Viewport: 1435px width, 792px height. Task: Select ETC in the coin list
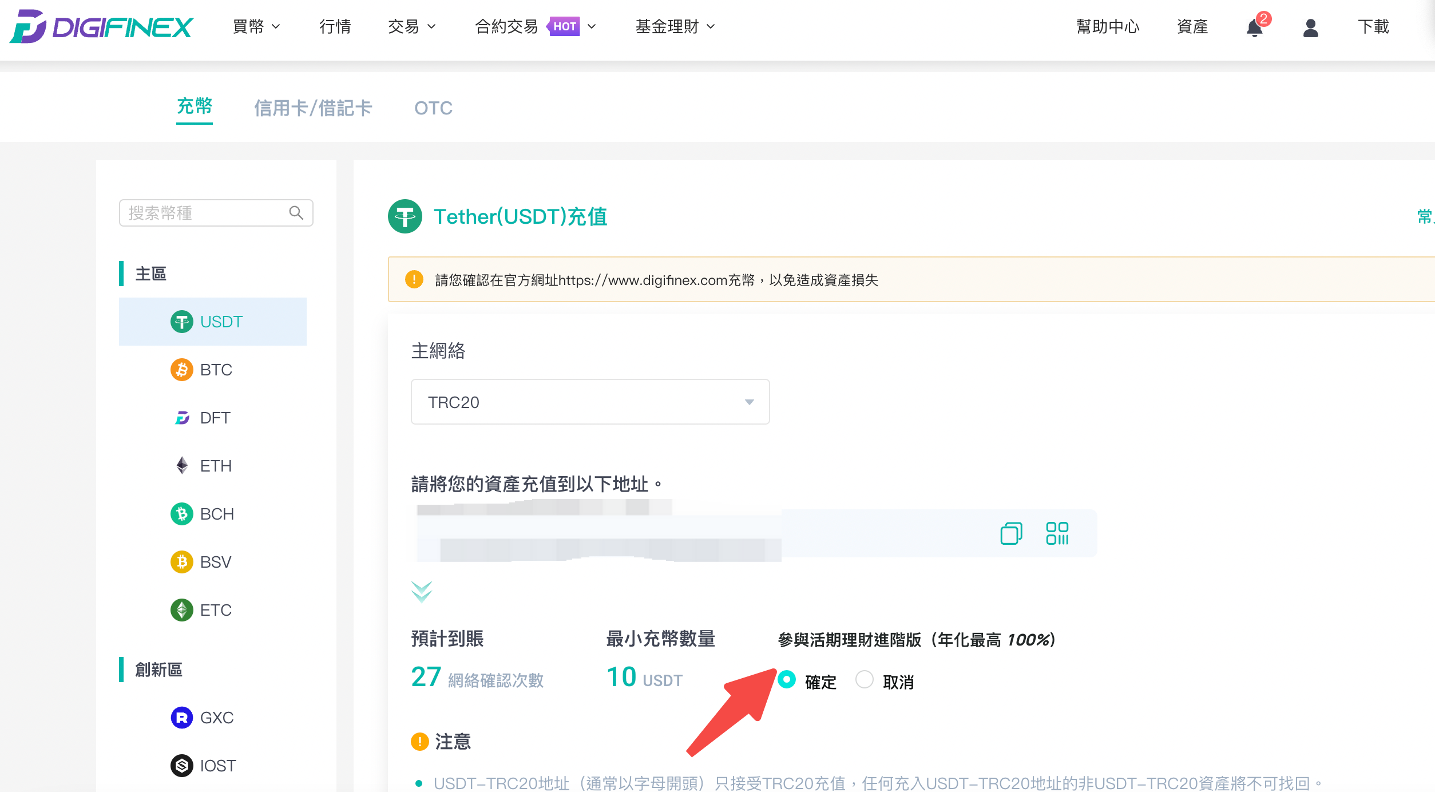pyautogui.click(x=213, y=610)
